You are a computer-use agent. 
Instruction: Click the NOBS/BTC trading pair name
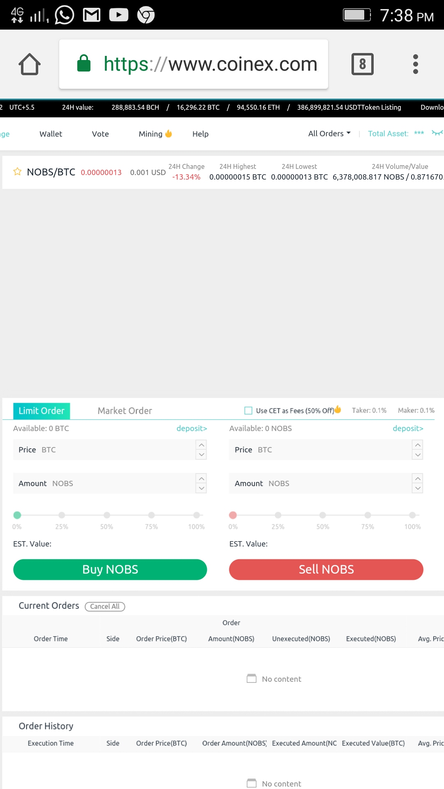click(51, 172)
